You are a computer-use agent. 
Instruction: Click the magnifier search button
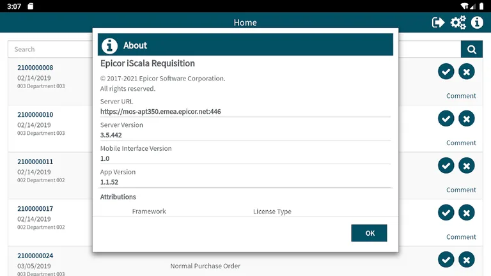tap(471, 49)
